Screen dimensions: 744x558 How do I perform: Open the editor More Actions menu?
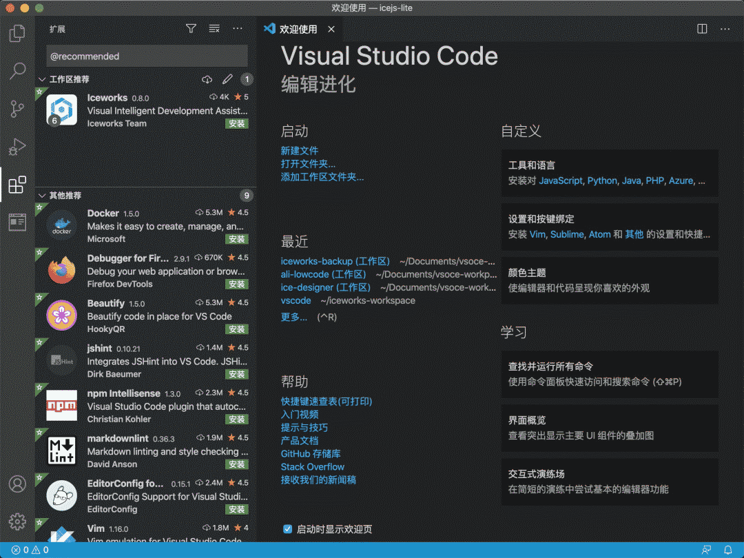click(x=725, y=28)
